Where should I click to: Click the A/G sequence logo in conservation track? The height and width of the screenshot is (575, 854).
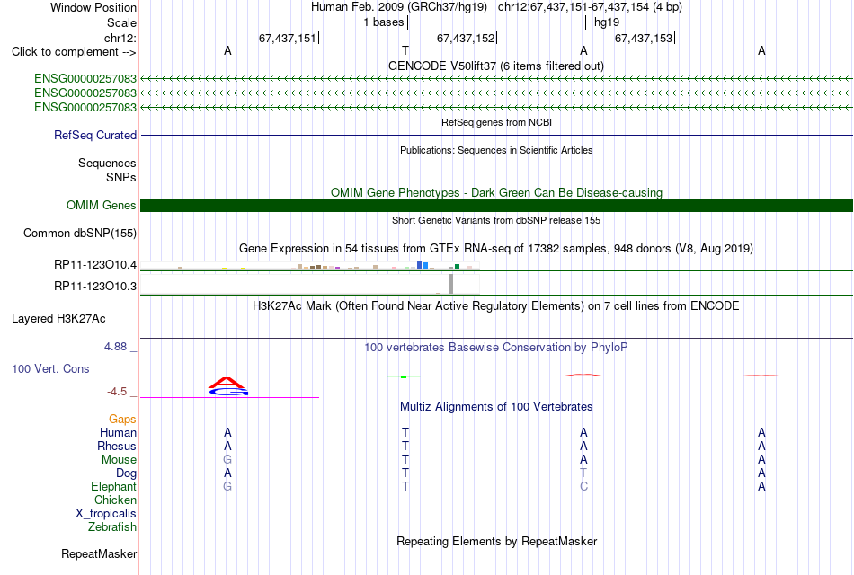tap(227, 386)
